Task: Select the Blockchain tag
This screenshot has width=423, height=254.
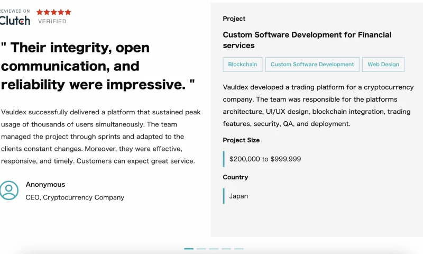Action: [x=242, y=65]
